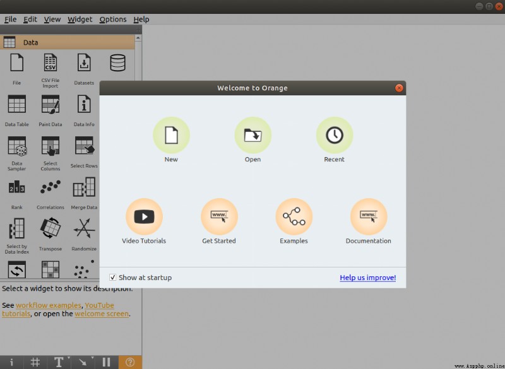Open the Options menu
Screen dimensions: 505x369
point(113,20)
